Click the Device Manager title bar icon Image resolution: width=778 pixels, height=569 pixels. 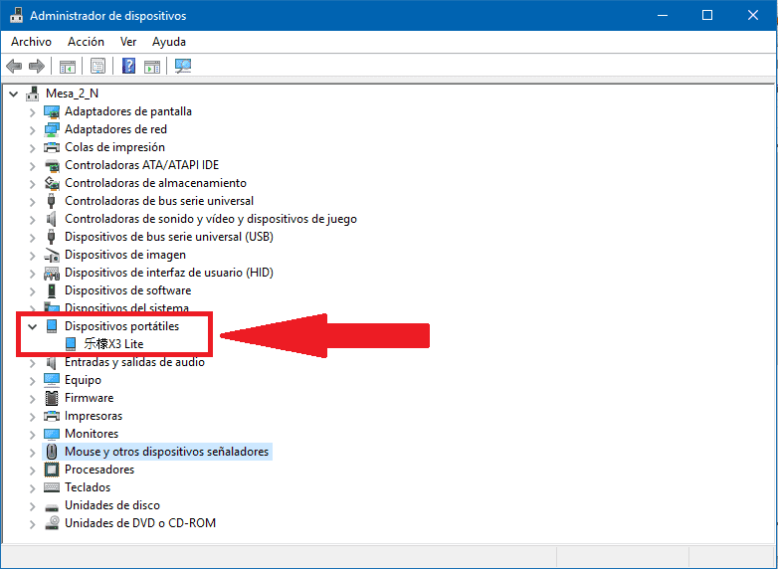(16, 15)
